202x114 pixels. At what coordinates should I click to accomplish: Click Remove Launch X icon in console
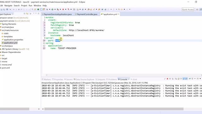(x=170, y=79)
